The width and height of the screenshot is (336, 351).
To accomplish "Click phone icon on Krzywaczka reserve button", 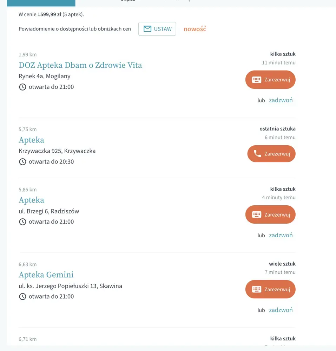I will pos(257,154).
